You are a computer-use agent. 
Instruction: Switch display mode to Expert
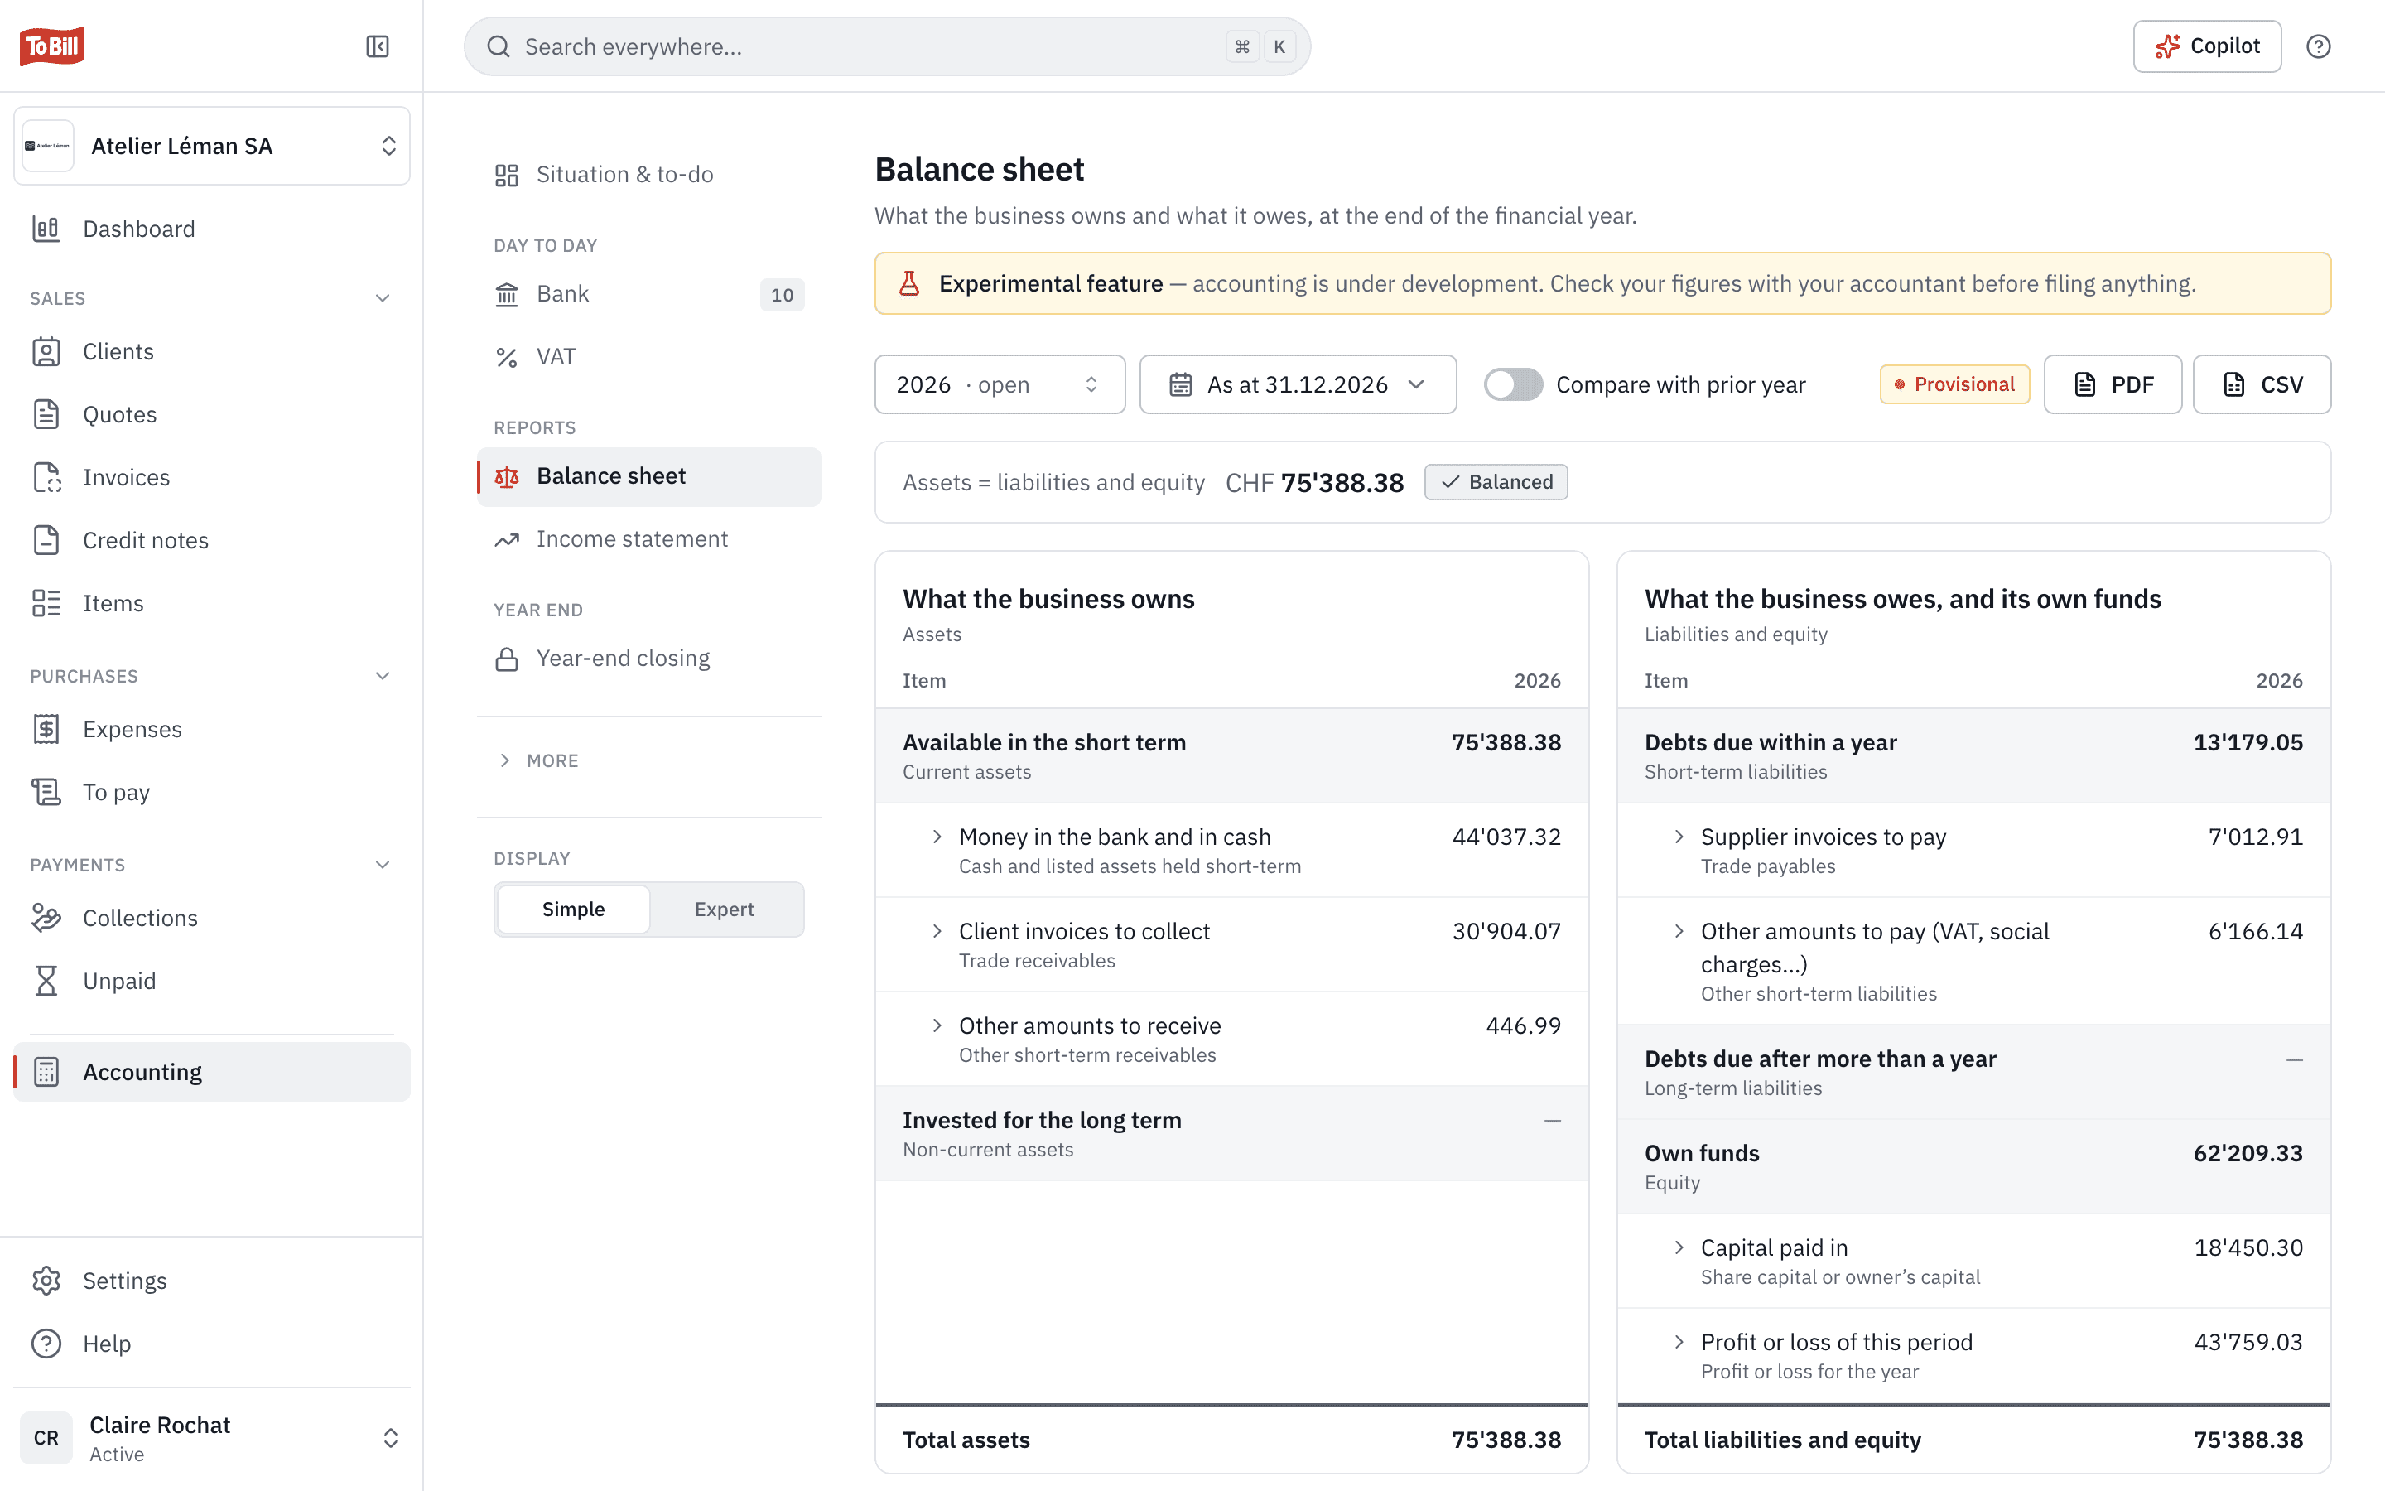click(725, 910)
